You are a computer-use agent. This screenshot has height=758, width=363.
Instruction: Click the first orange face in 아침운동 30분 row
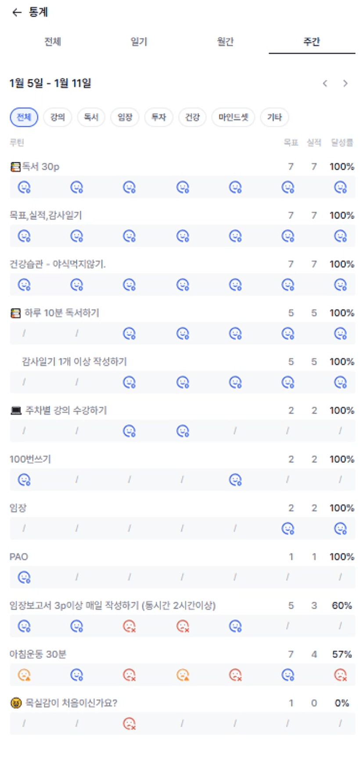point(24,675)
